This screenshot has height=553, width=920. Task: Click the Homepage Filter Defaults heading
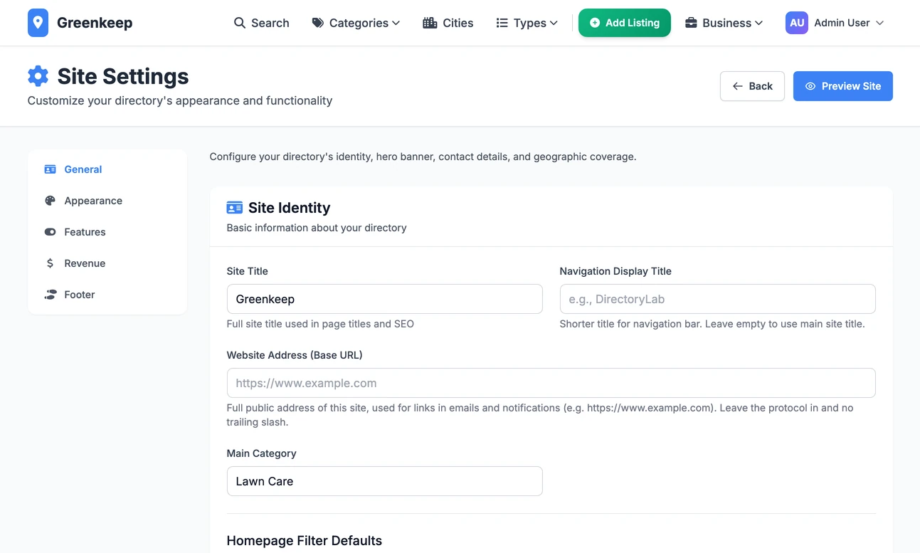(305, 541)
